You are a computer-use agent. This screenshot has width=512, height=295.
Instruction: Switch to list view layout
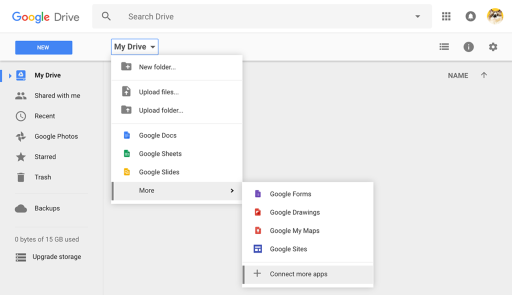tap(444, 46)
